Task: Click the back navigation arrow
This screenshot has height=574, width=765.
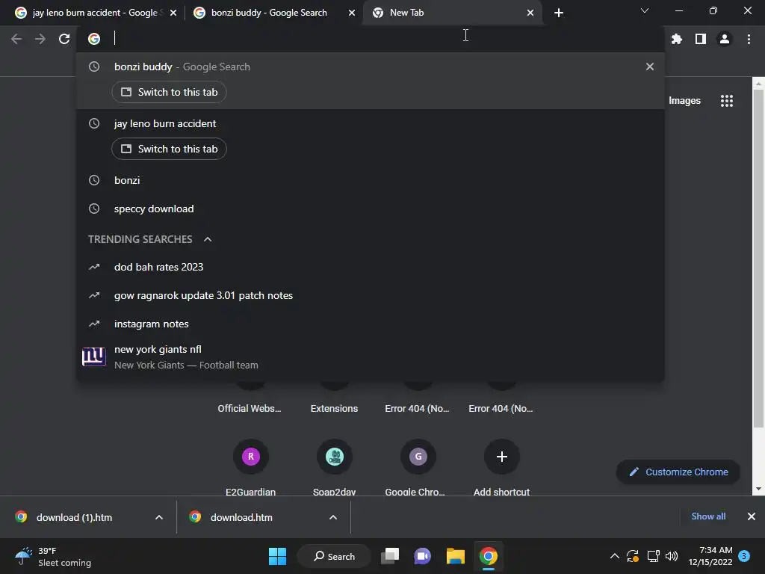Action: 16,39
